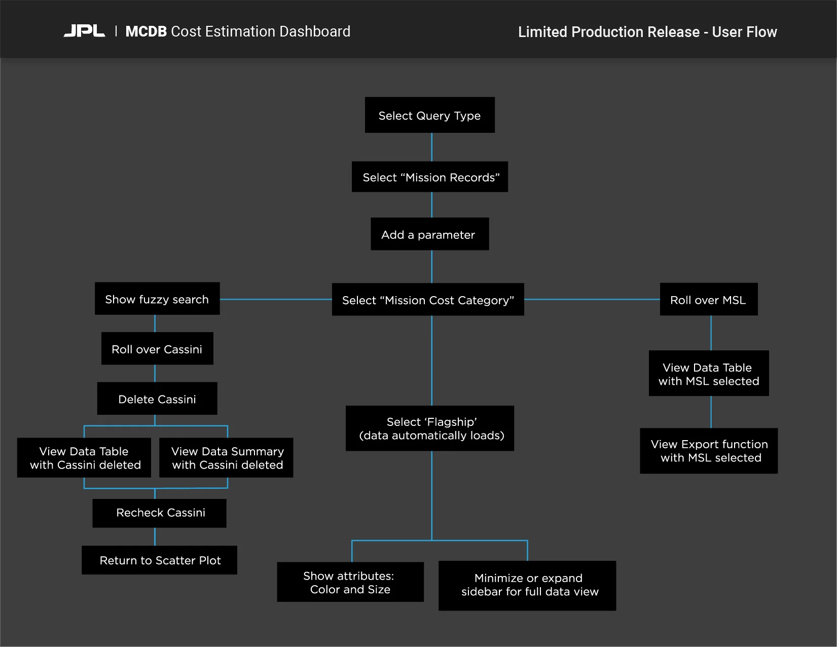Viewport: 837px width, 647px height.
Task: Click the 'Return to Scatter Plot' box
Action: click(159, 560)
